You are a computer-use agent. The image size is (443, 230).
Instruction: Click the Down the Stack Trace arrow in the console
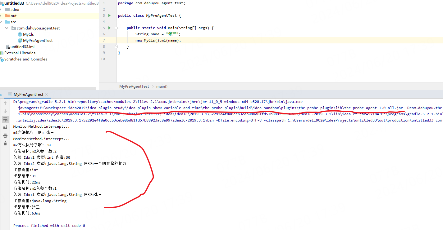point(5,111)
